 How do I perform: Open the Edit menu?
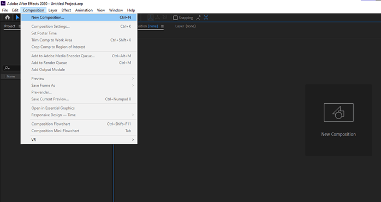pyautogui.click(x=15, y=10)
